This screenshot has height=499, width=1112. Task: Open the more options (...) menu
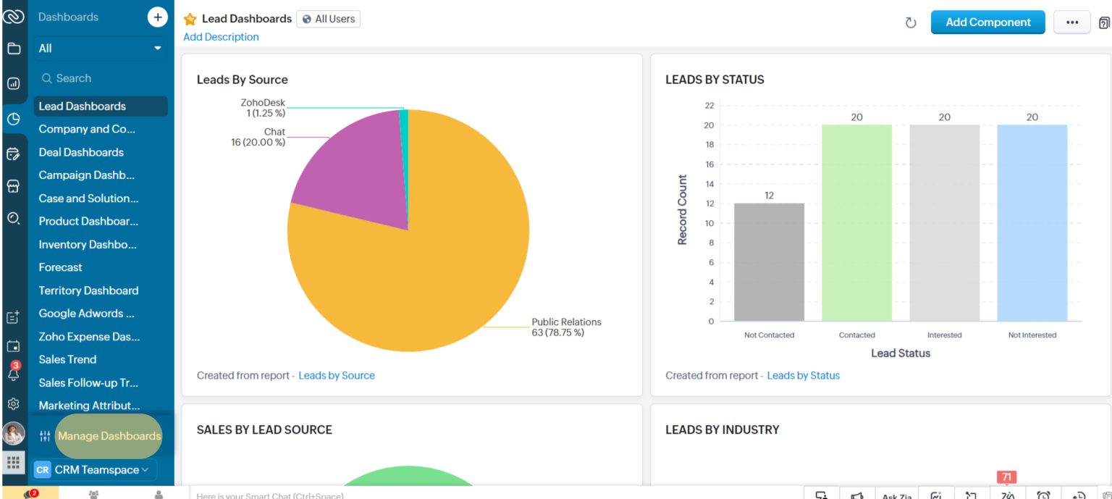[1072, 22]
